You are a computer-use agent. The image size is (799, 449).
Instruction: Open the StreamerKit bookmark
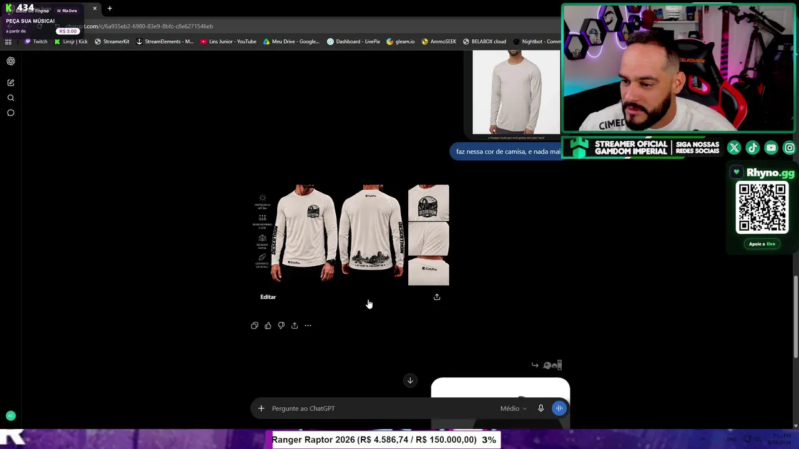(x=112, y=42)
